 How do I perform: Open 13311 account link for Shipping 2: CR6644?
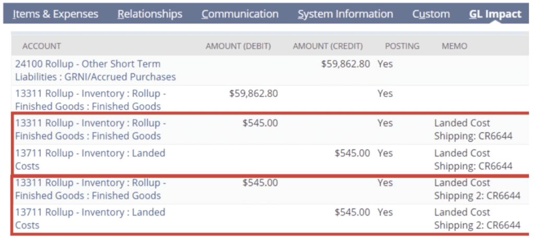click(90, 189)
